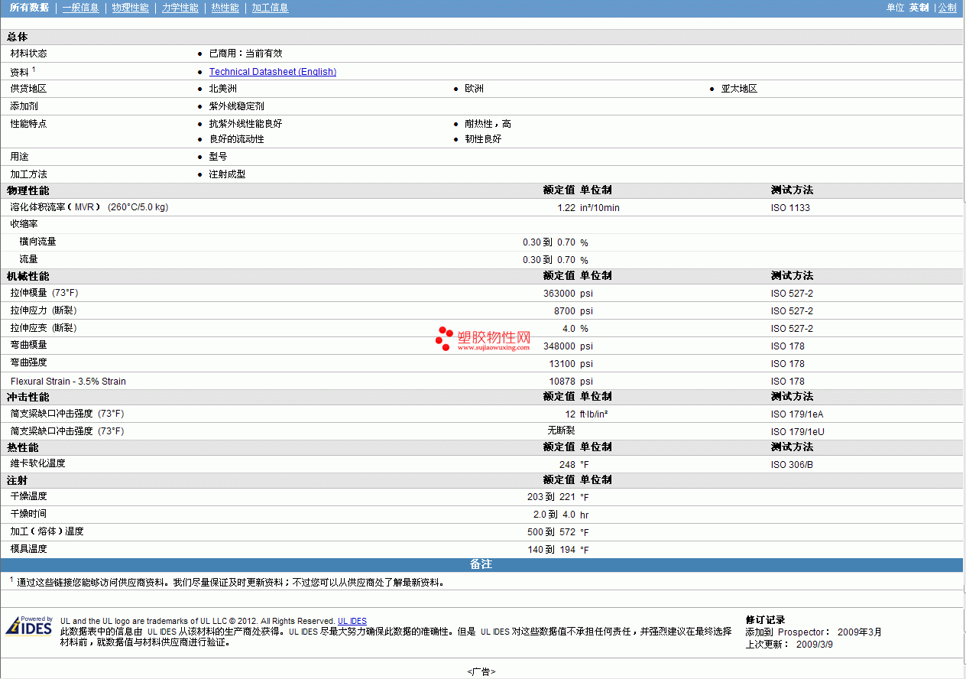Screen dimensions: 966x679
Task: Click the ISO 179/1eA test method
Action: (797, 414)
